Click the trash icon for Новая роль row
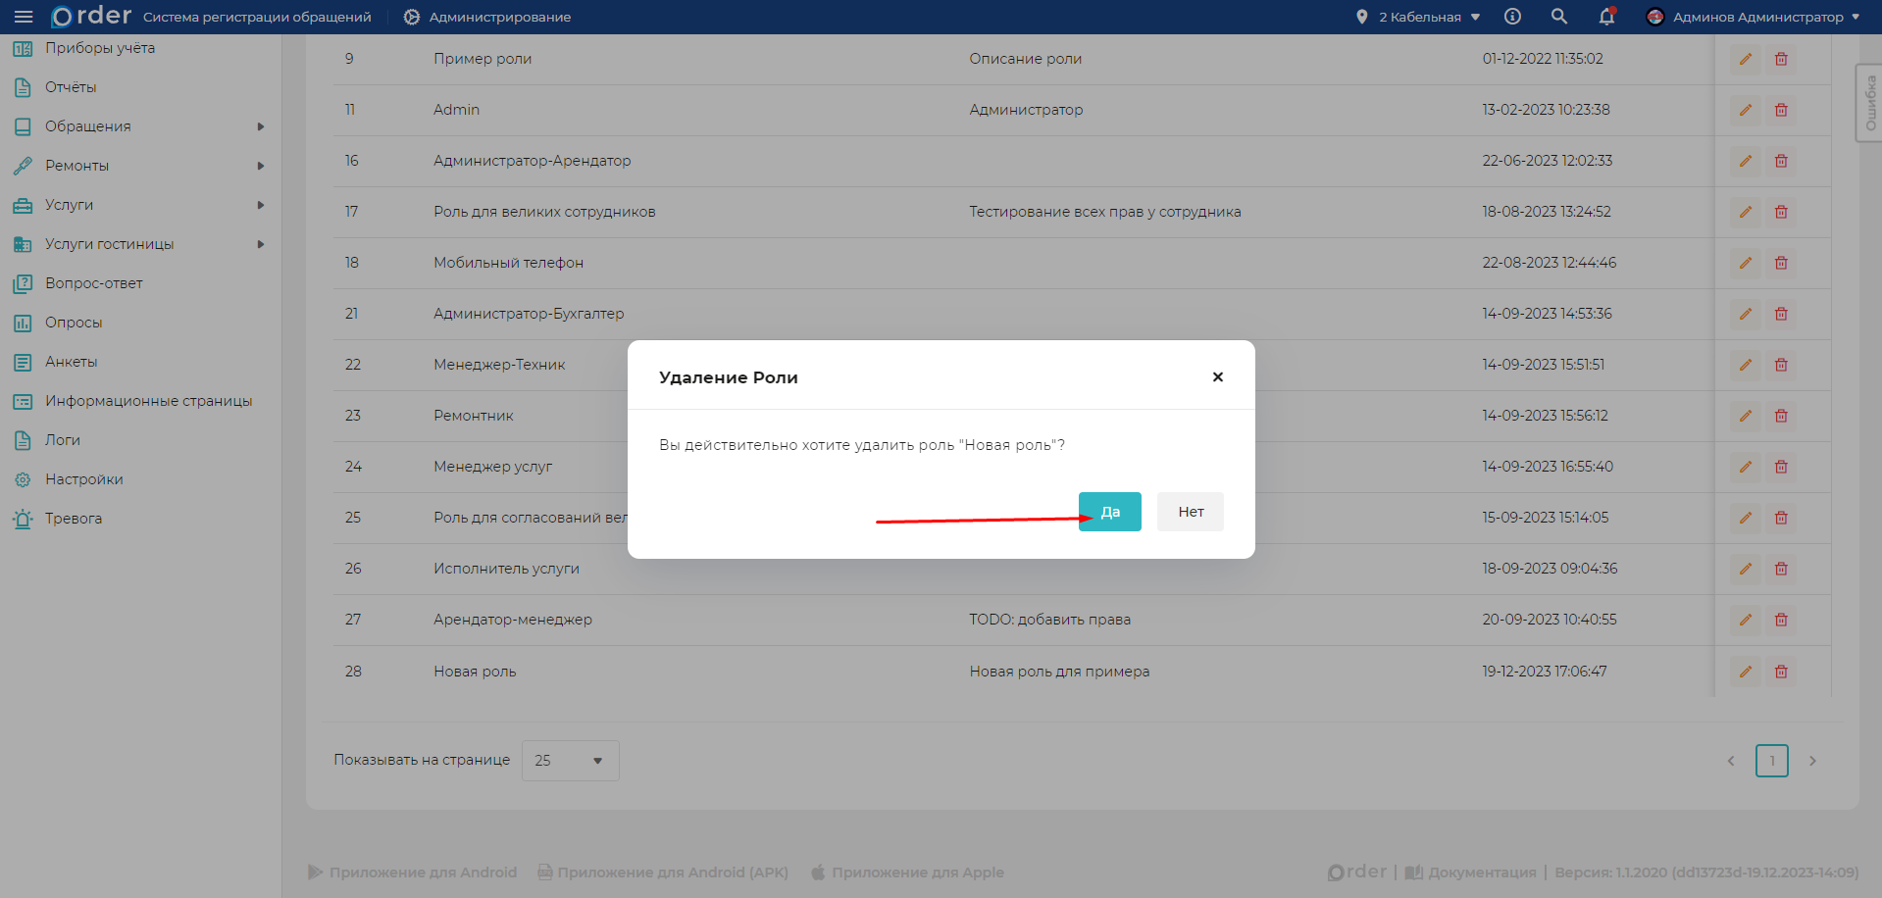The width and height of the screenshot is (1882, 898). [1781, 672]
